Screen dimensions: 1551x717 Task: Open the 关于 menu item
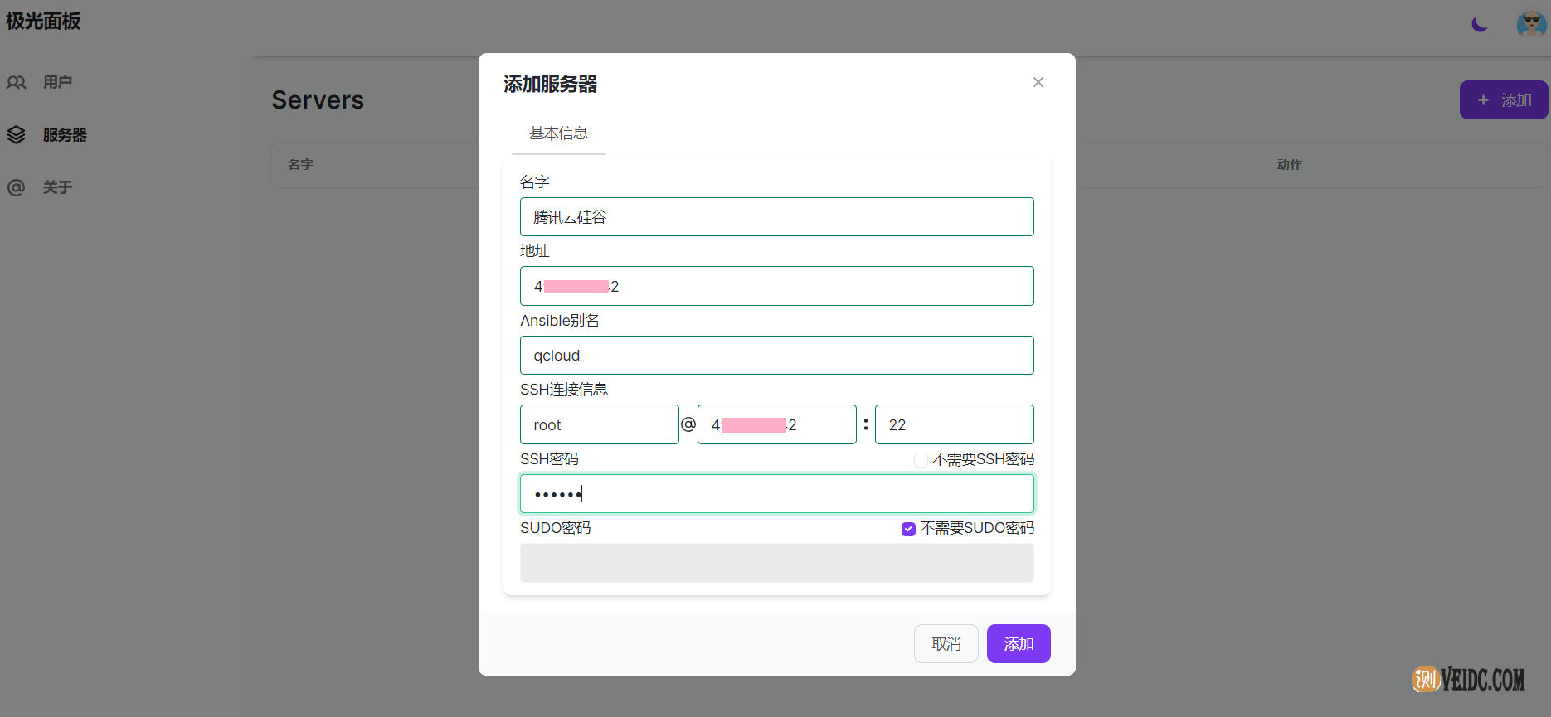click(x=57, y=187)
